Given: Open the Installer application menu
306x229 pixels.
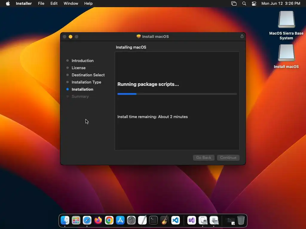Looking at the screenshot, I should point(24,4).
